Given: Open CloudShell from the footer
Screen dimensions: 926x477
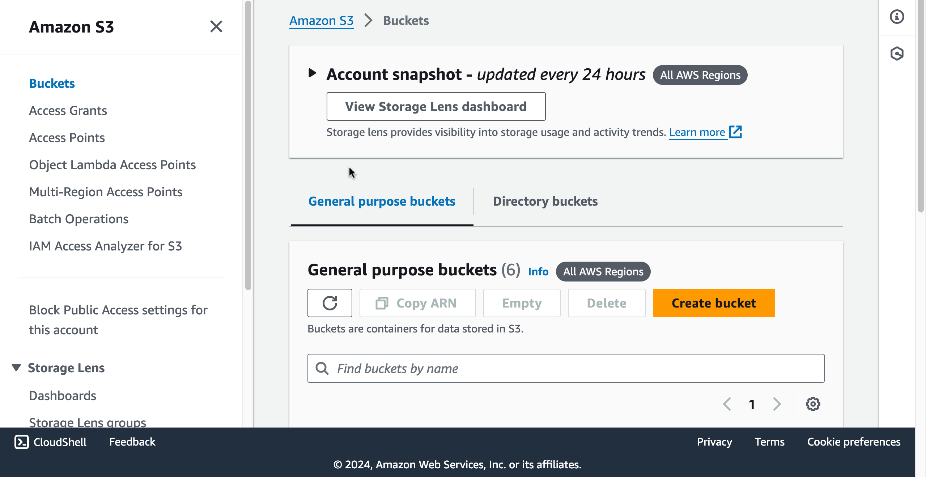Looking at the screenshot, I should (x=51, y=442).
